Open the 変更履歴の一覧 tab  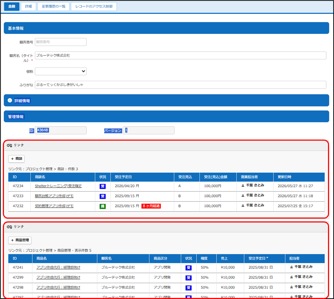click(x=53, y=6)
